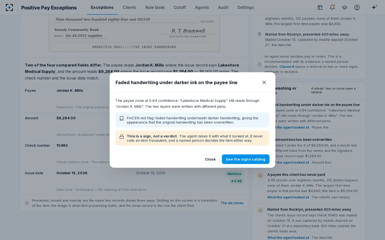Click the lock icon beside 'An agent never decides'
Image resolution: width=385 pixels, height=240 pixels.
(259, 64)
